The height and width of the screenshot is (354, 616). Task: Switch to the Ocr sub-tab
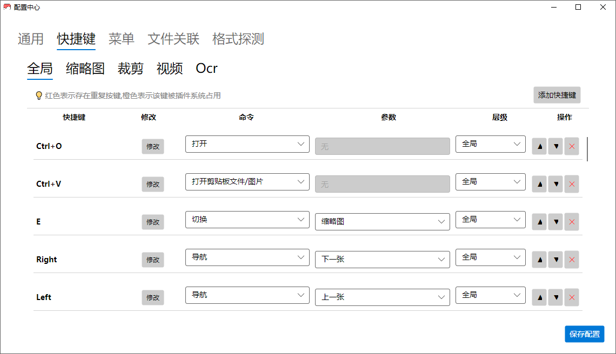206,69
